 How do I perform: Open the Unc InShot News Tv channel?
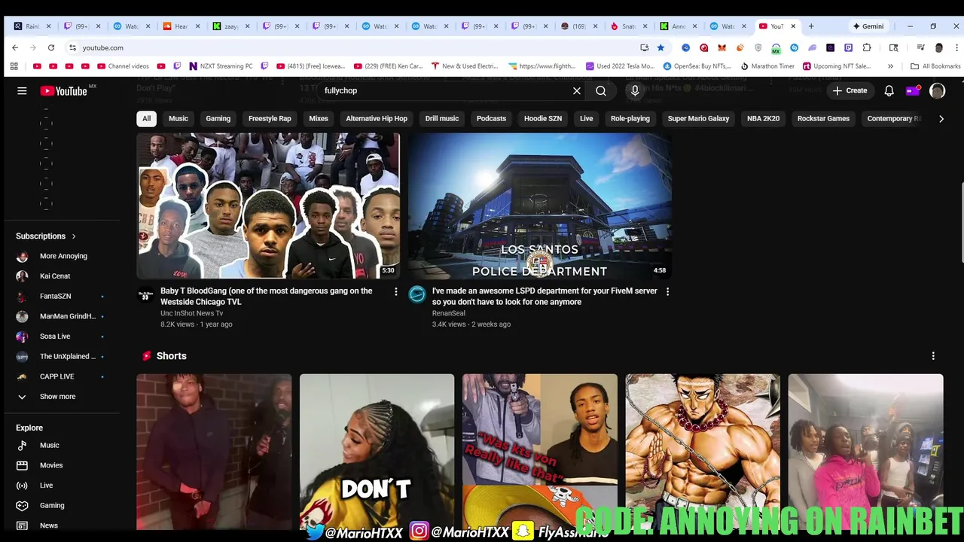click(192, 313)
